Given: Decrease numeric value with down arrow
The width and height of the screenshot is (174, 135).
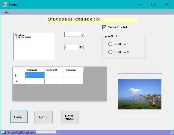Looking at the screenshot, I should click(x=81, y=48).
